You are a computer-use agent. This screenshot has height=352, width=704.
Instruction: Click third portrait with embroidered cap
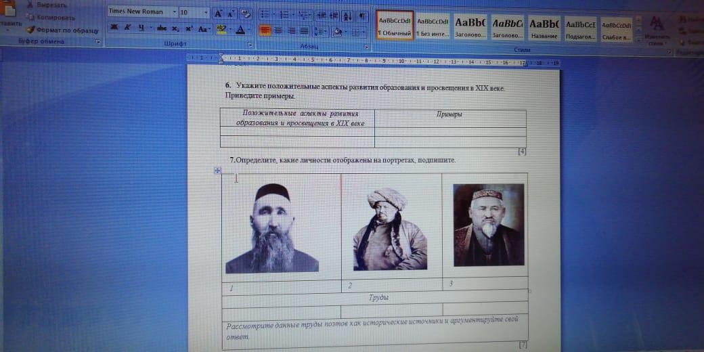point(489,225)
